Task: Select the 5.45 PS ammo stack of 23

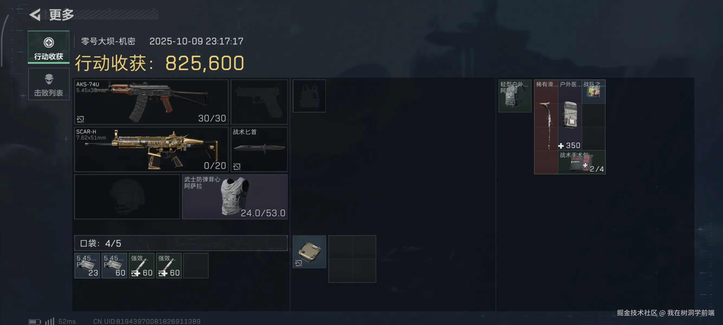Action: point(87,265)
